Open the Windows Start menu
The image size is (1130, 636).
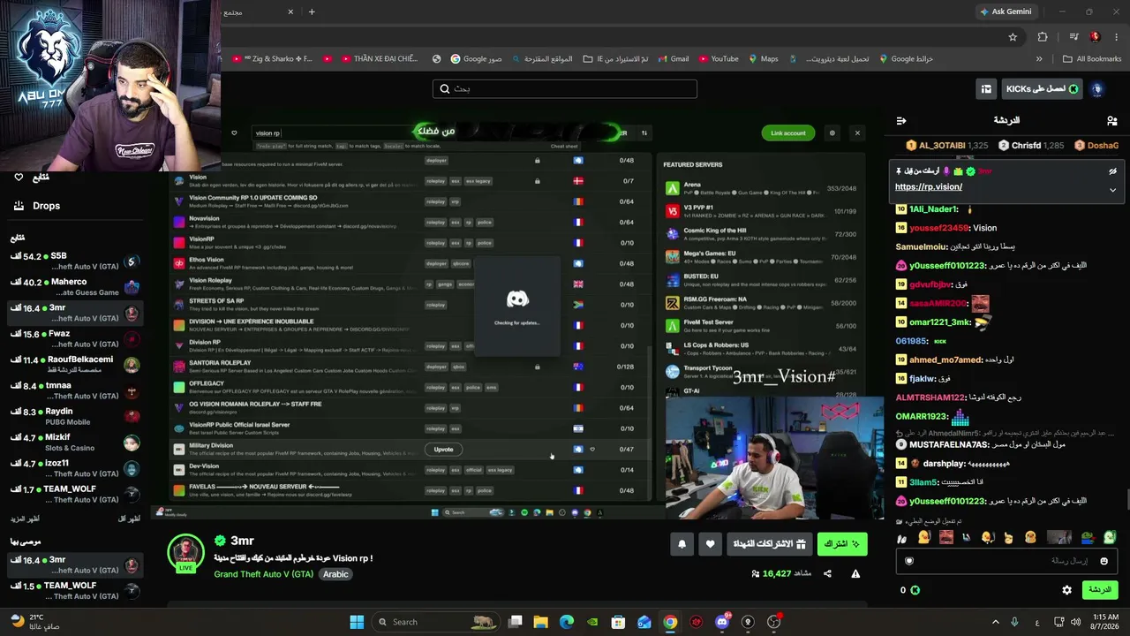(x=357, y=622)
